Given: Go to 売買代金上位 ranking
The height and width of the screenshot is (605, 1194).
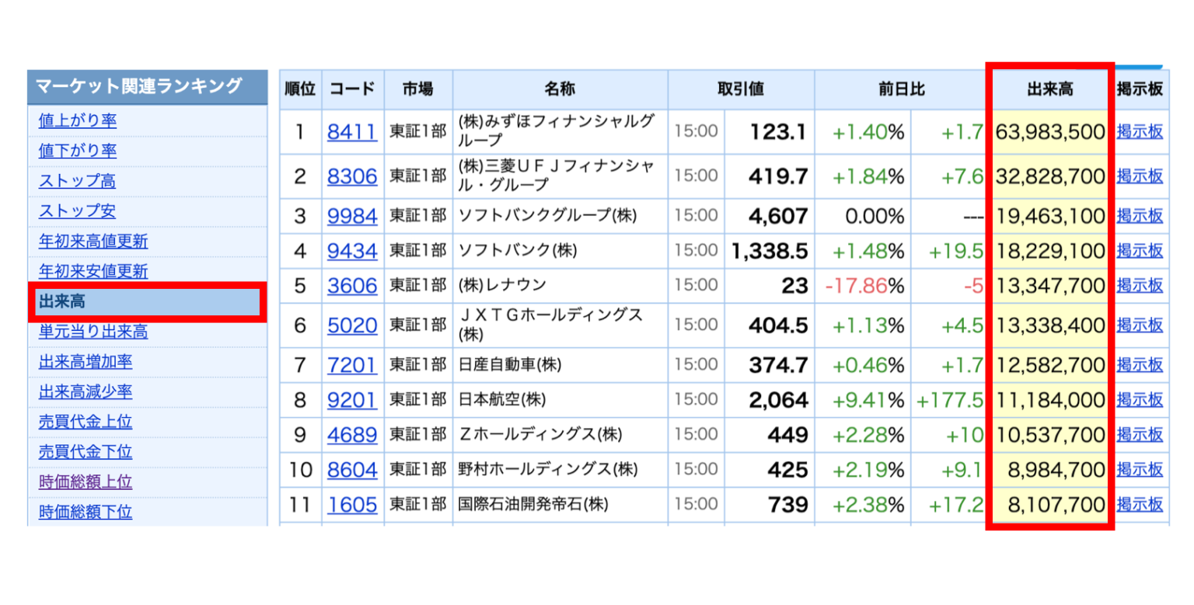Looking at the screenshot, I should 85,422.
